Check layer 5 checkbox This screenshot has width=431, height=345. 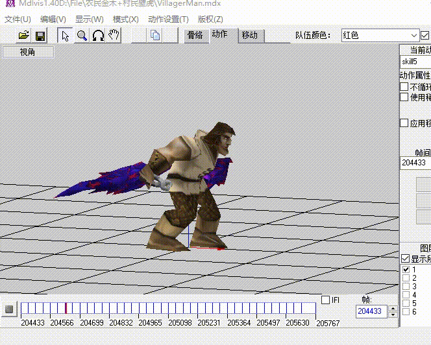pos(406,303)
